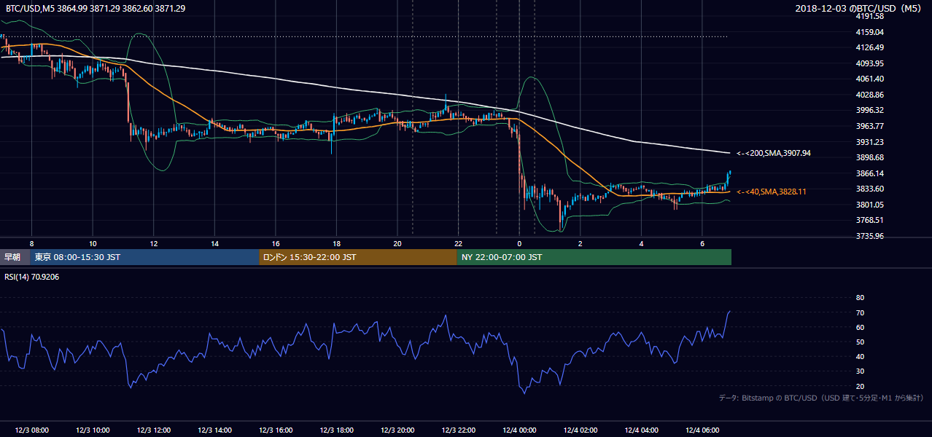This screenshot has height=437, width=932.
Task: Click hour label 14 under price chart
Action: 214,243
